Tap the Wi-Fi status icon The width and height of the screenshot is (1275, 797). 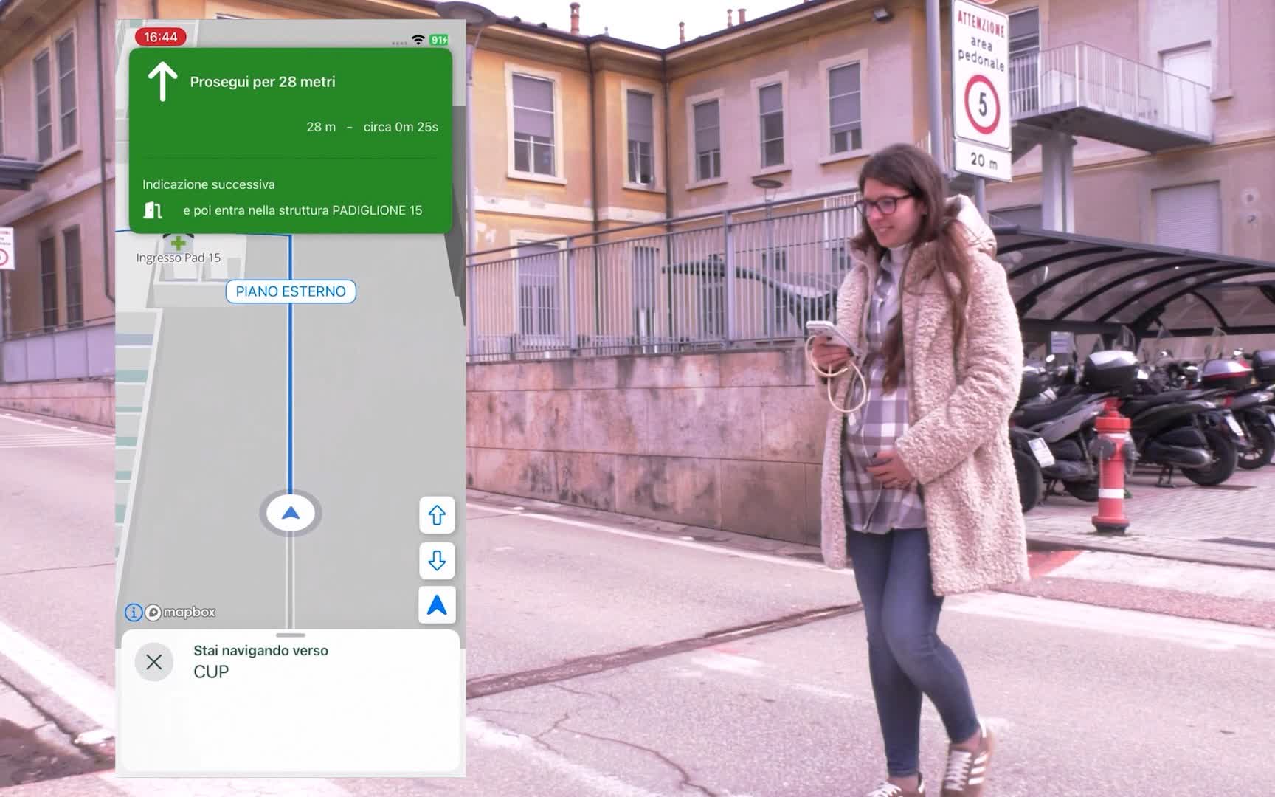pyautogui.click(x=418, y=40)
